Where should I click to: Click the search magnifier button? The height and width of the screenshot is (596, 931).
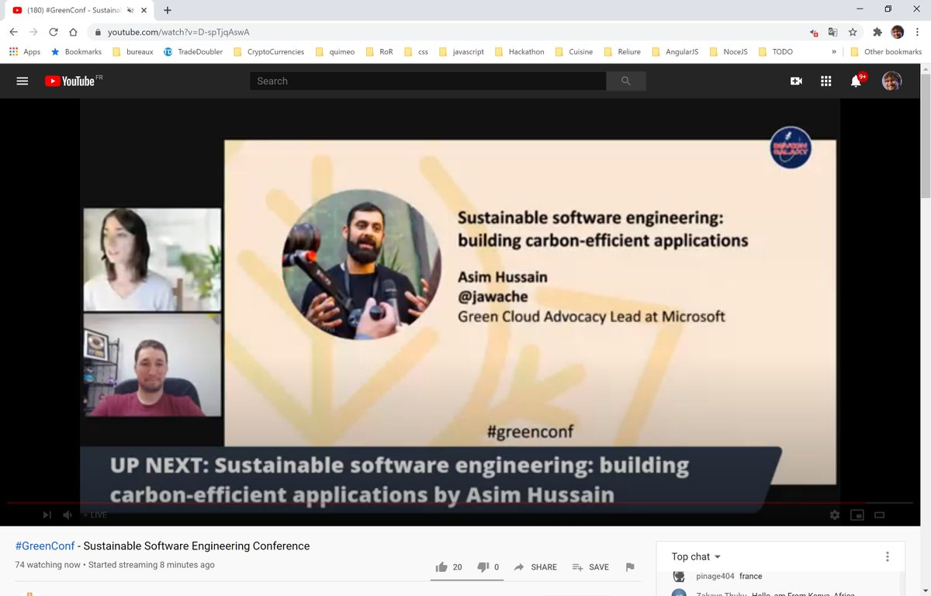[x=626, y=81]
